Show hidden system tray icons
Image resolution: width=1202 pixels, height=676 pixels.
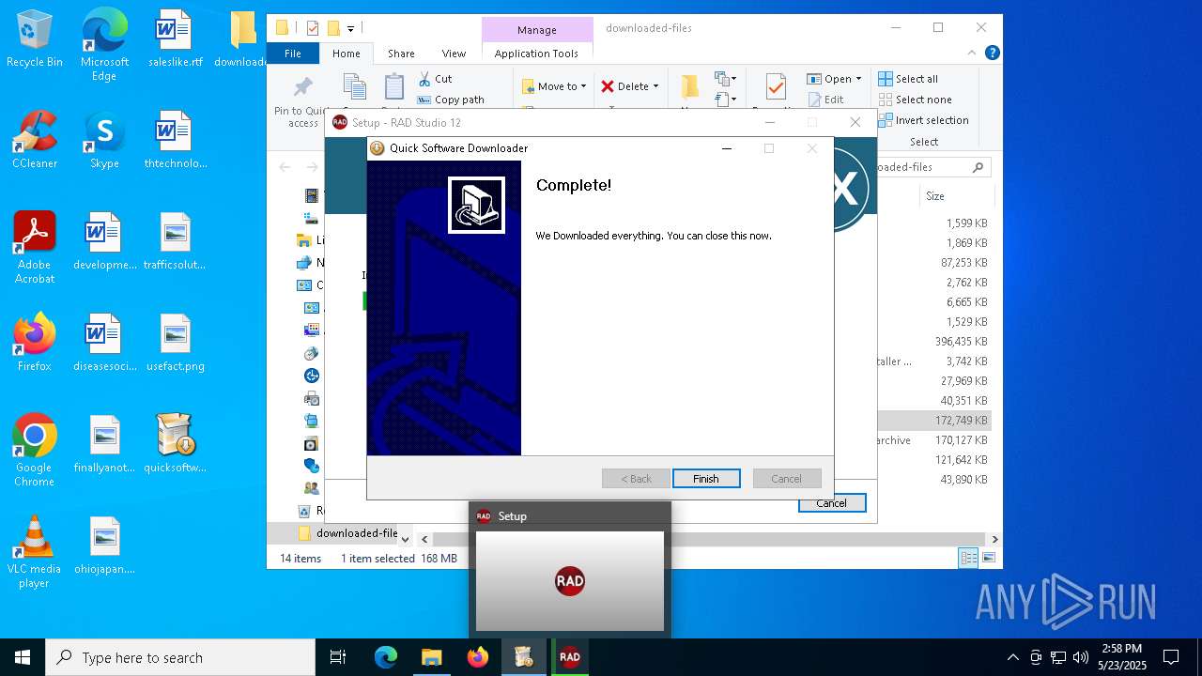(x=1012, y=657)
